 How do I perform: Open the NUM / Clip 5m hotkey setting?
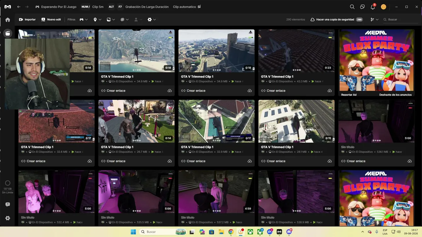(92, 7)
